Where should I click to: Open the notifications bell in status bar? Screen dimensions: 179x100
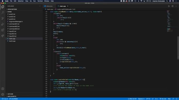coord(176,99)
